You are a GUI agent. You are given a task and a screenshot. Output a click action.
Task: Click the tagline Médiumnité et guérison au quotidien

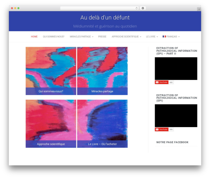(x=105, y=26)
